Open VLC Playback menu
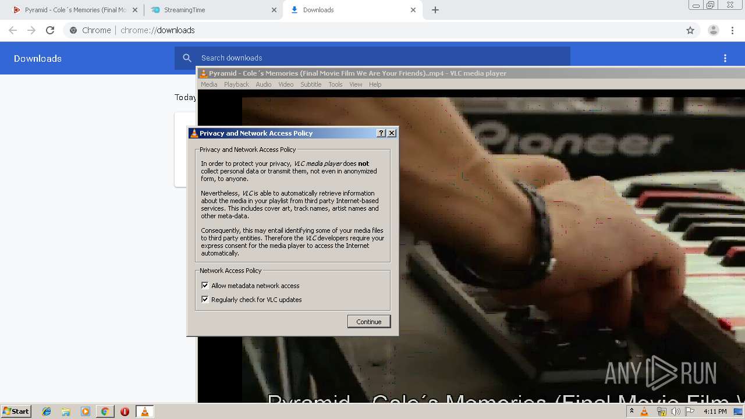The image size is (745, 419). pos(236,84)
